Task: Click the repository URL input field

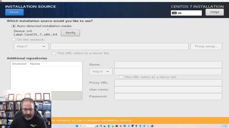Action: point(168,71)
